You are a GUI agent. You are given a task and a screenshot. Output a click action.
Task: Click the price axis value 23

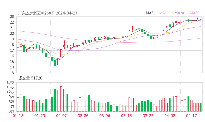click(x=12, y=17)
